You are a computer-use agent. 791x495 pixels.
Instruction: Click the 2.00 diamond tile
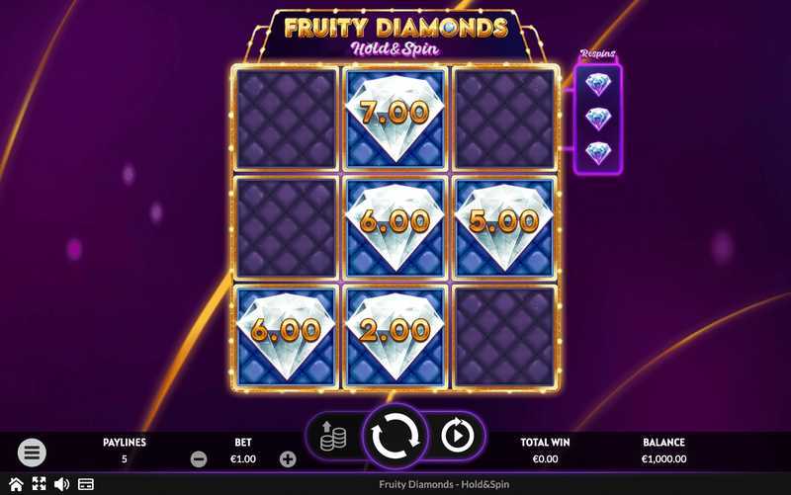395,337
